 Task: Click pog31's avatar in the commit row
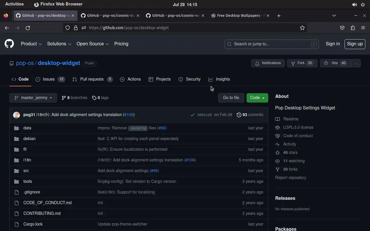click(x=16, y=115)
